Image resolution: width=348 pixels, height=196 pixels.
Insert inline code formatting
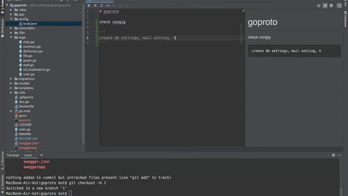coord(108,5)
